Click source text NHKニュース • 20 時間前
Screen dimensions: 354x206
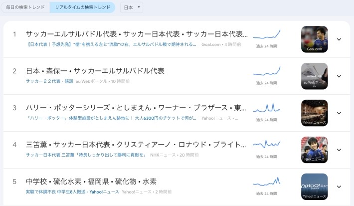[175, 155]
